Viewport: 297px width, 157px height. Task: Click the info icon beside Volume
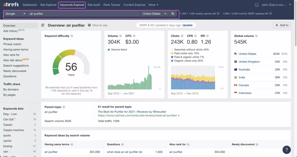pos(120,36)
